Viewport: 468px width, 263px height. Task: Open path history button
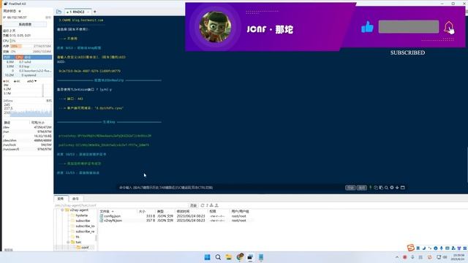193,205
